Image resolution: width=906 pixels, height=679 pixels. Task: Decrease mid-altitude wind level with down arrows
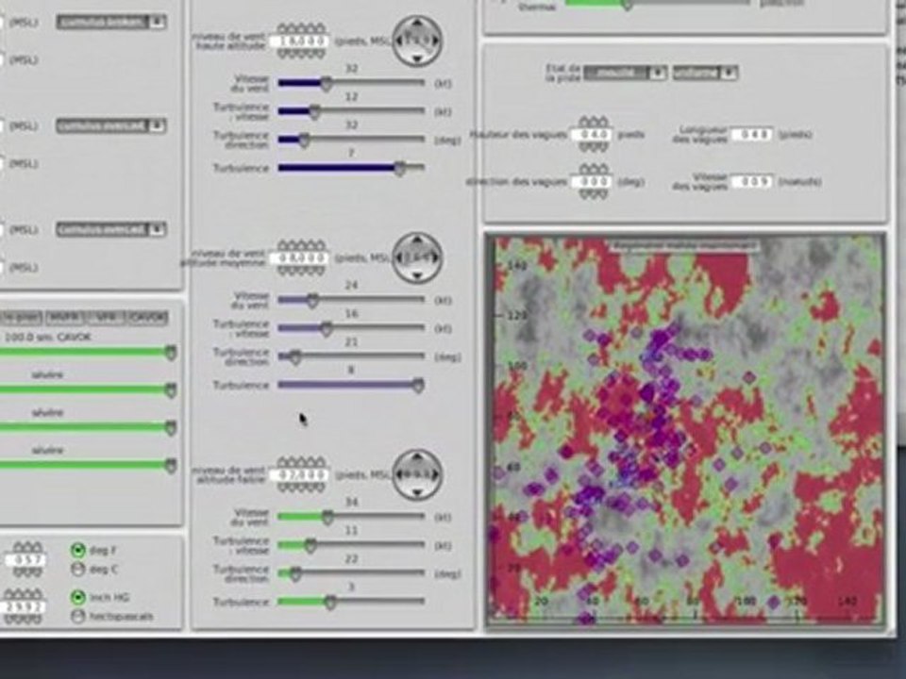click(301, 271)
